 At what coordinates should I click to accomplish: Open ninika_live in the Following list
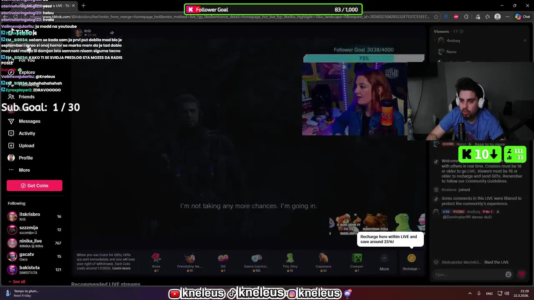34,243
